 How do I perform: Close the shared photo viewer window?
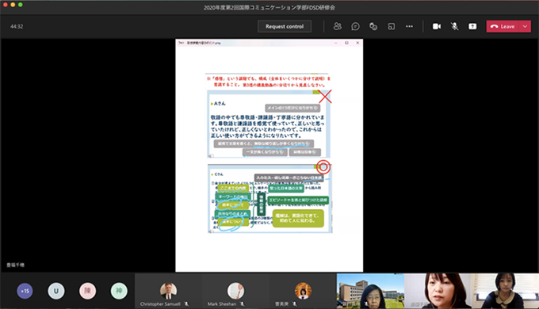click(357, 43)
